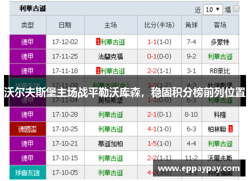Click the corner count 3-1
Viewport: 250px width, 181px height.
point(191,71)
